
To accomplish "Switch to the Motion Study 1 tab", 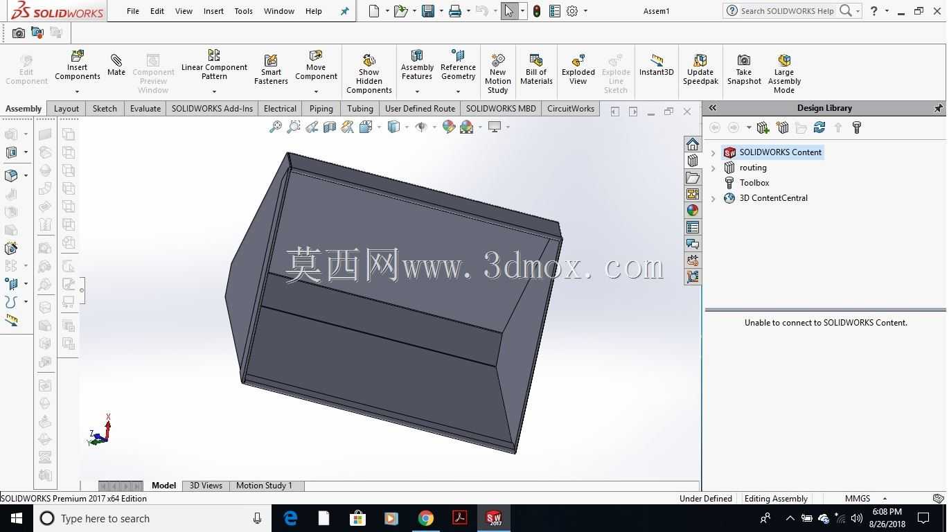I will coord(264,486).
